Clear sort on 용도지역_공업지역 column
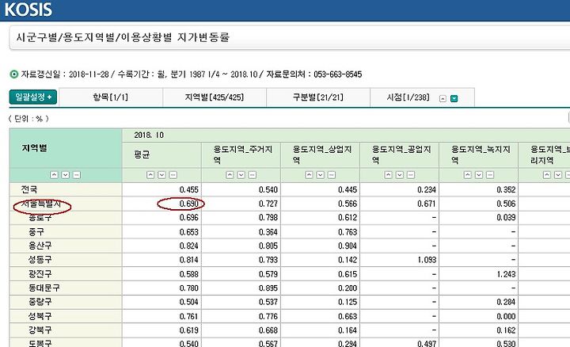 coord(411,175)
